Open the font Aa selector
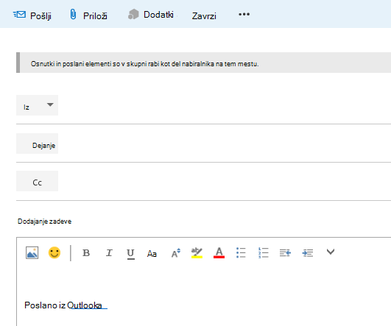This screenshot has height=326, width=391. pyautogui.click(x=152, y=253)
